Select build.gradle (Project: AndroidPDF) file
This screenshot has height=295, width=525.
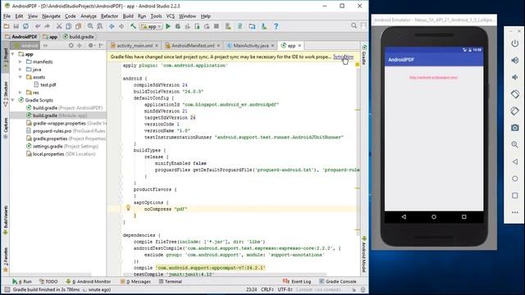point(64,108)
